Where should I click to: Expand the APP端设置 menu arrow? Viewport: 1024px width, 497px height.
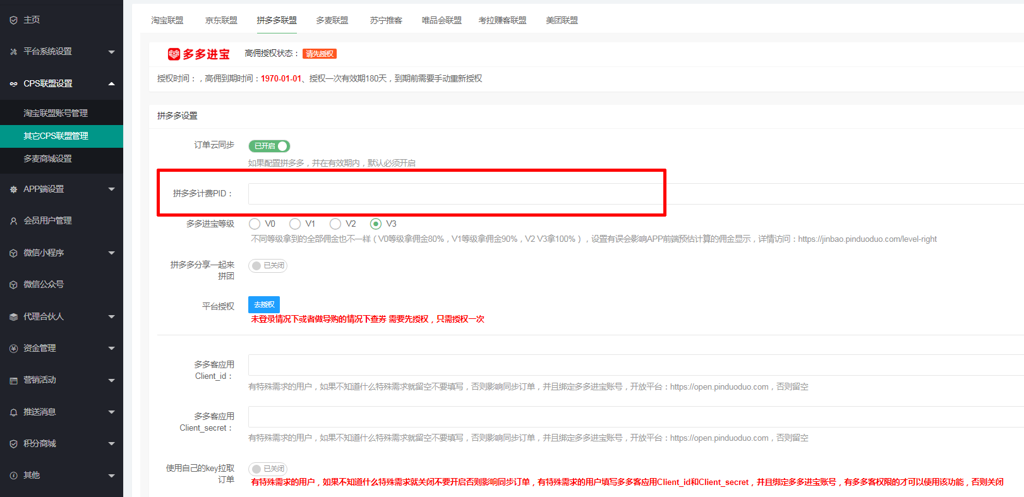tap(112, 189)
